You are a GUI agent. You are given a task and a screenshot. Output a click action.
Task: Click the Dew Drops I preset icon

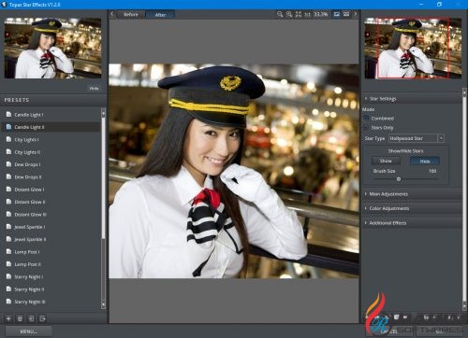point(8,164)
